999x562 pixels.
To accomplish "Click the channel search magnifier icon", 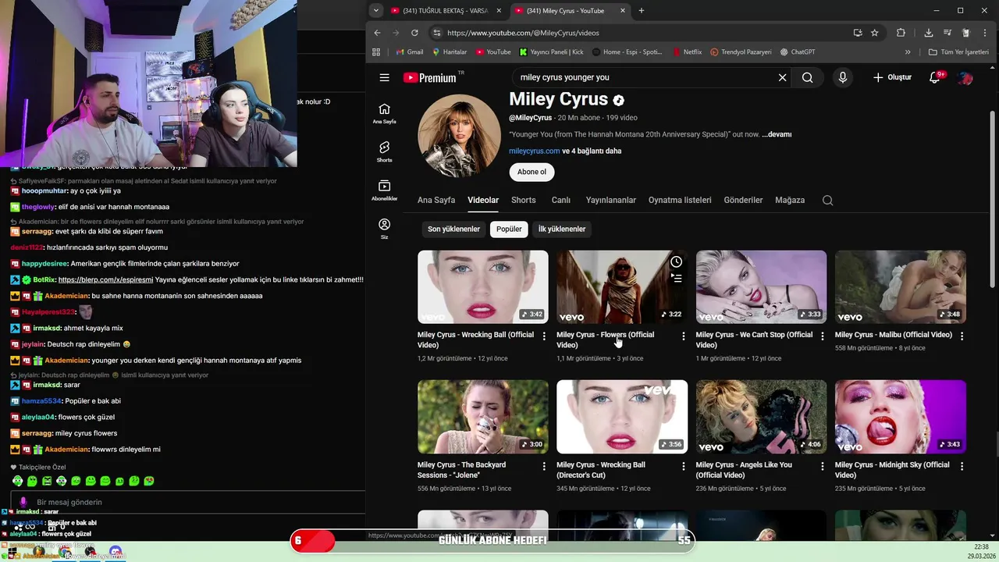I will pyautogui.click(x=827, y=200).
